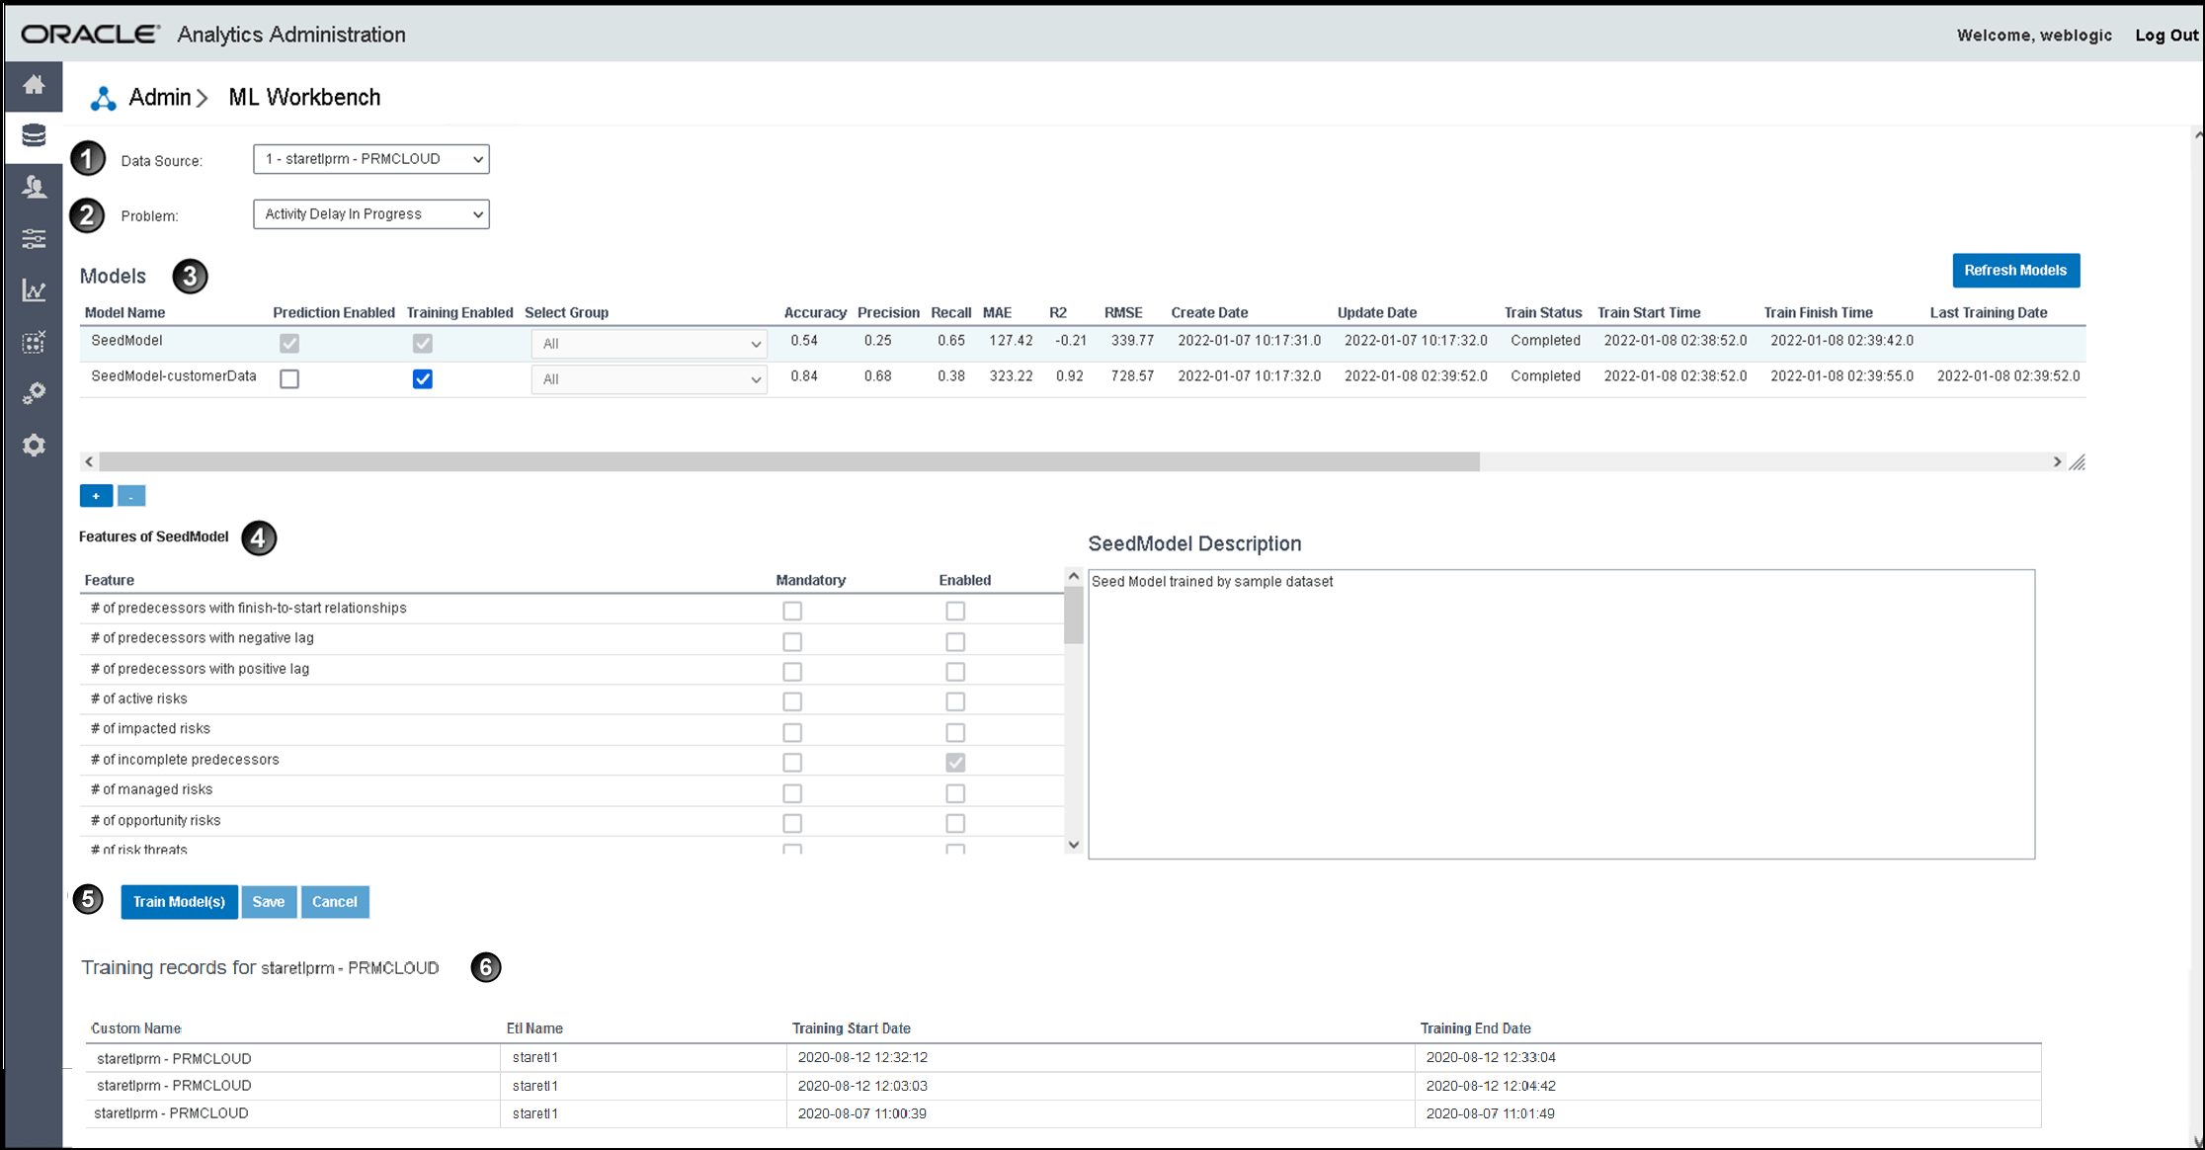Click training record starting 2020-08-12 12:32:12
Screen dimensions: 2205x1150
pos(1064,1058)
